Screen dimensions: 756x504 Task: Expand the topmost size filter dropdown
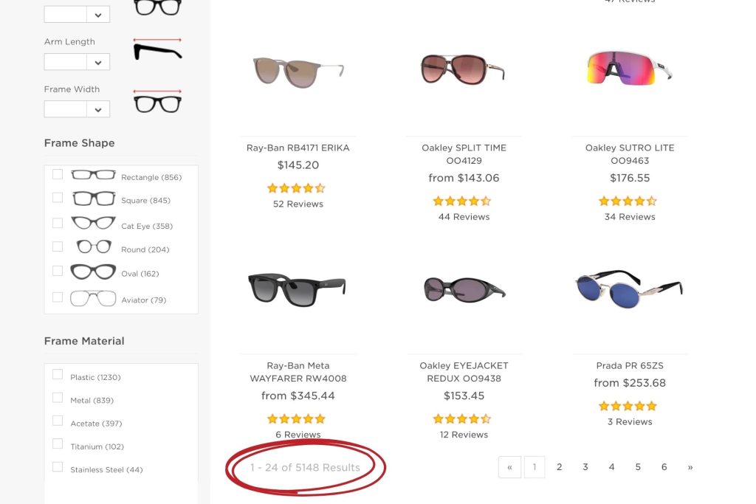click(77, 13)
